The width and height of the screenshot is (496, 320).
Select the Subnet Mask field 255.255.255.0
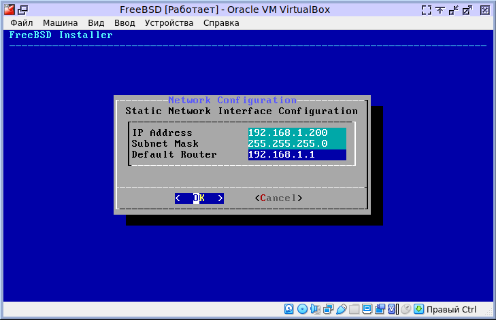point(297,144)
